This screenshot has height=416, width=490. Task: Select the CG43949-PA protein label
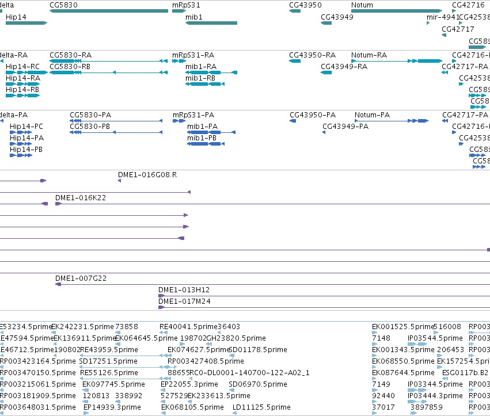point(345,127)
